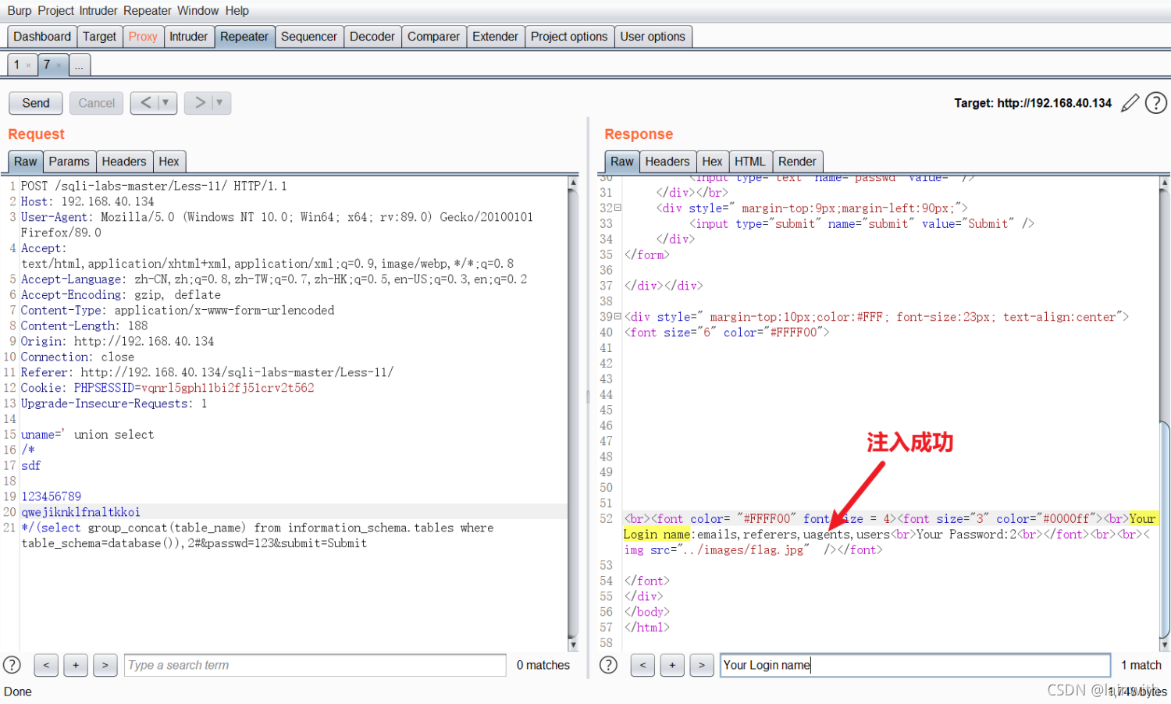This screenshot has height=704, width=1171.
Task: Select the request Headers tab
Action: [124, 162]
